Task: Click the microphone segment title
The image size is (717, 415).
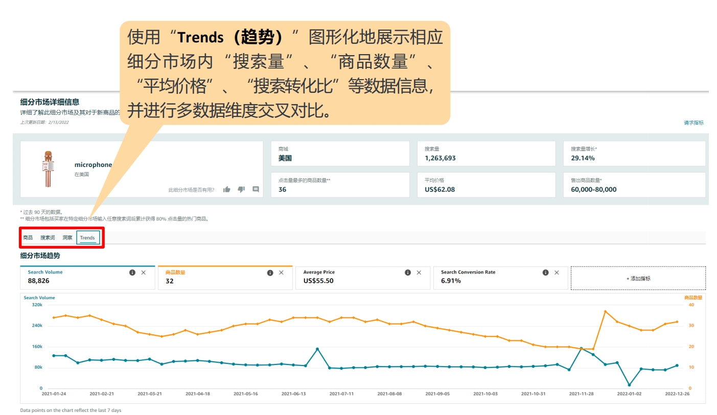Action: click(x=93, y=165)
